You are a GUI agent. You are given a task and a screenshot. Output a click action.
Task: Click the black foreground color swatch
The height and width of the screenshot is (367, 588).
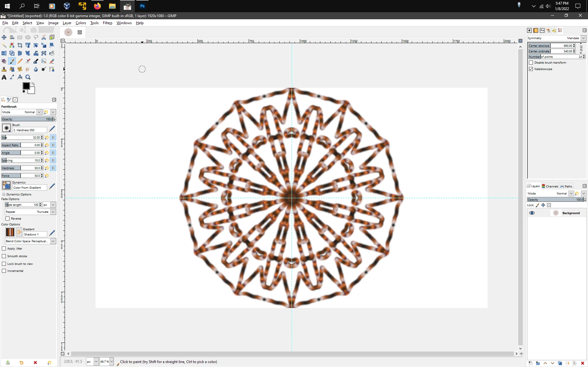[26, 86]
